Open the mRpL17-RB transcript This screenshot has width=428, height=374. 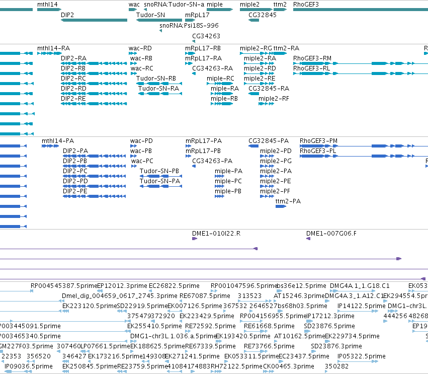(x=190, y=53)
